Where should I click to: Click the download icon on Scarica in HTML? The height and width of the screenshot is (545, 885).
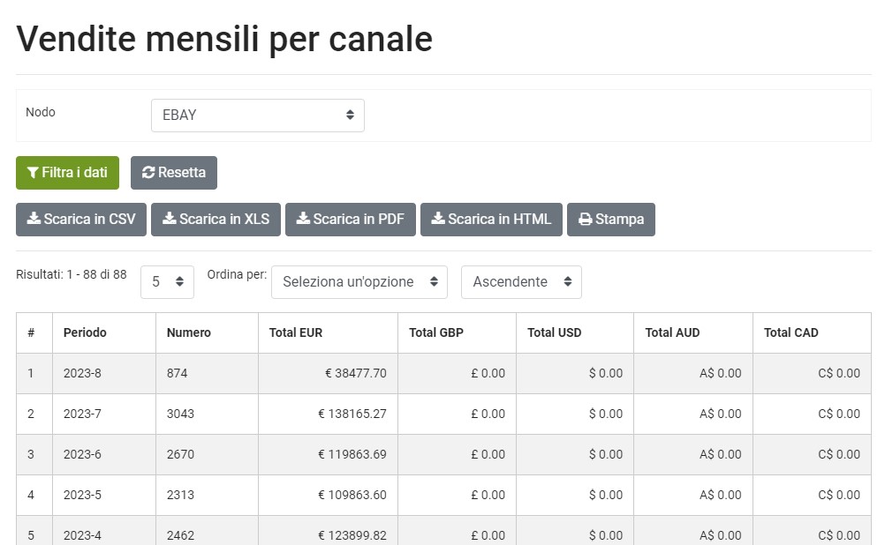tap(438, 219)
